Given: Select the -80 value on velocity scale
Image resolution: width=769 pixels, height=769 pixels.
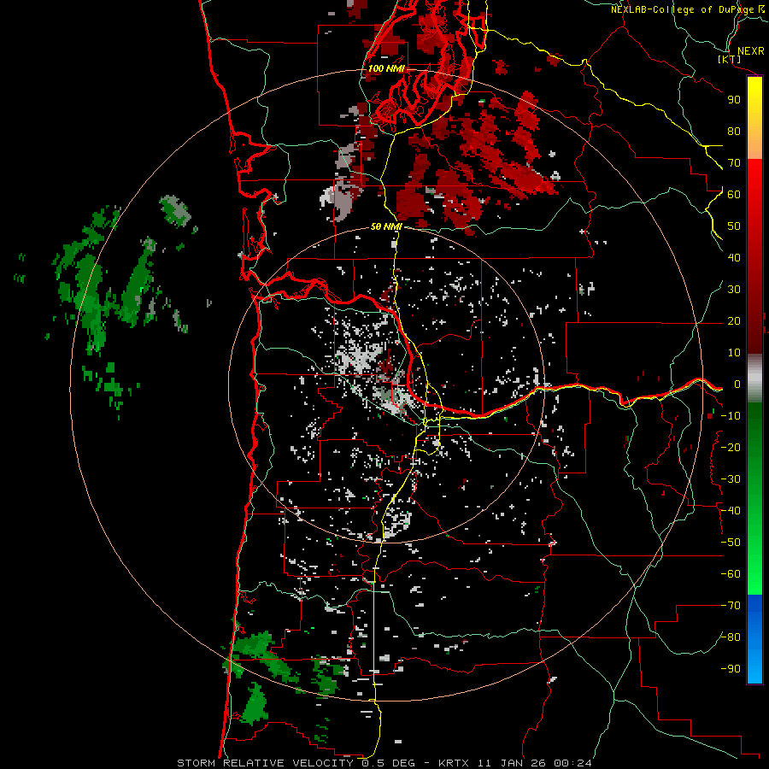Looking at the screenshot, I should pos(731,637).
